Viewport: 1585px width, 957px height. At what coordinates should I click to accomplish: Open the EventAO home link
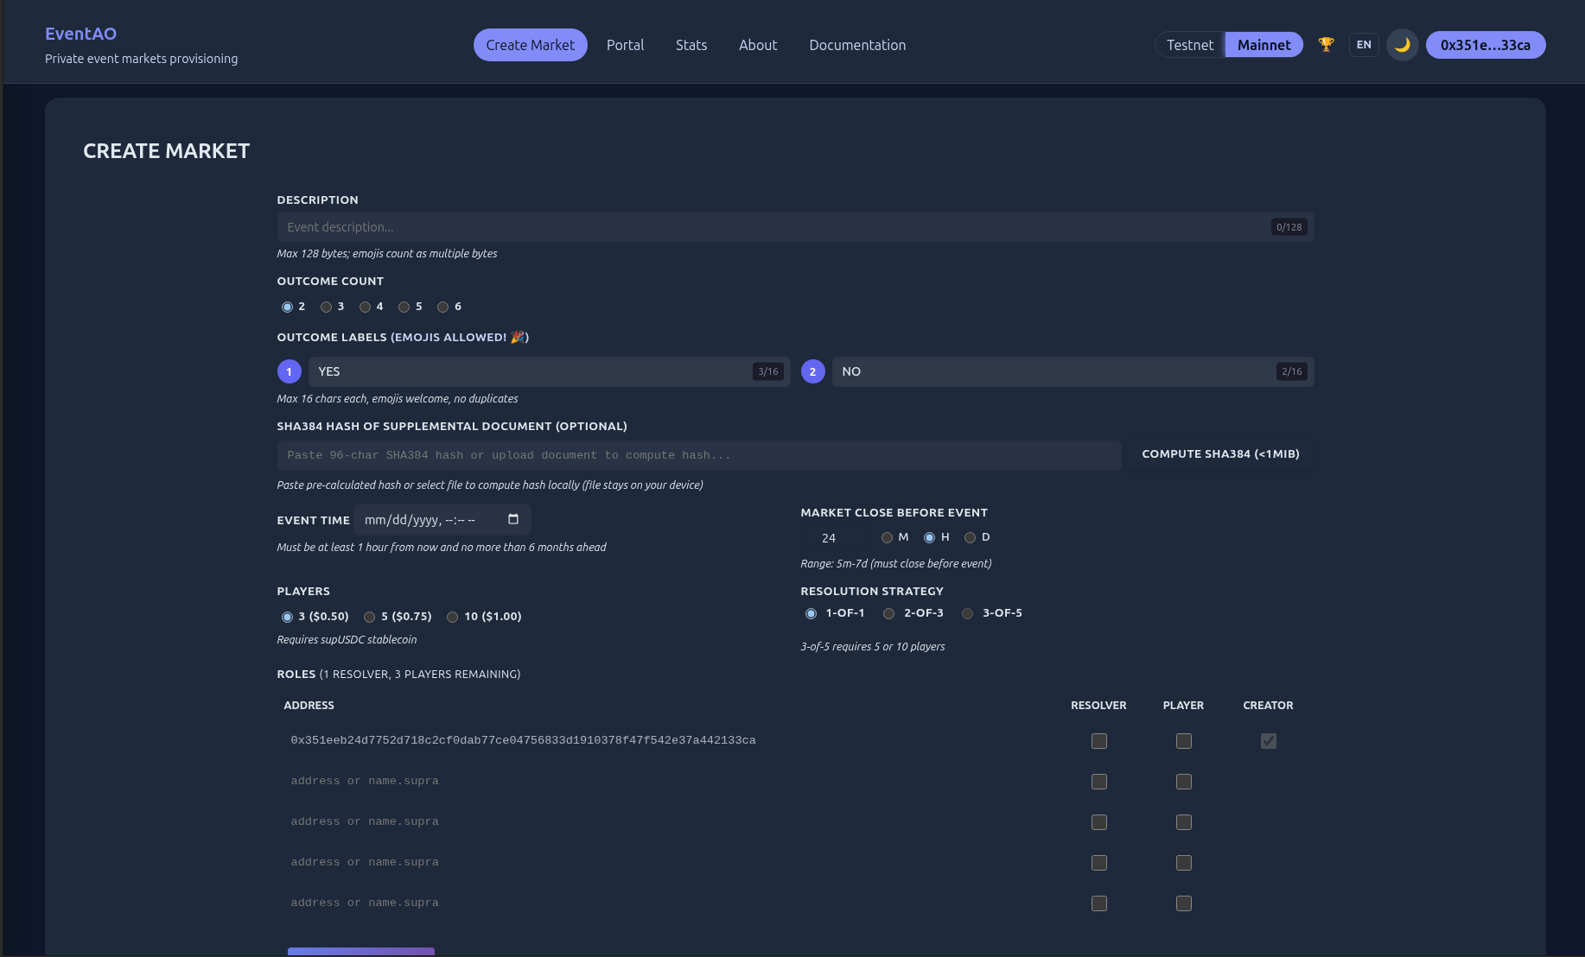tap(80, 34)
